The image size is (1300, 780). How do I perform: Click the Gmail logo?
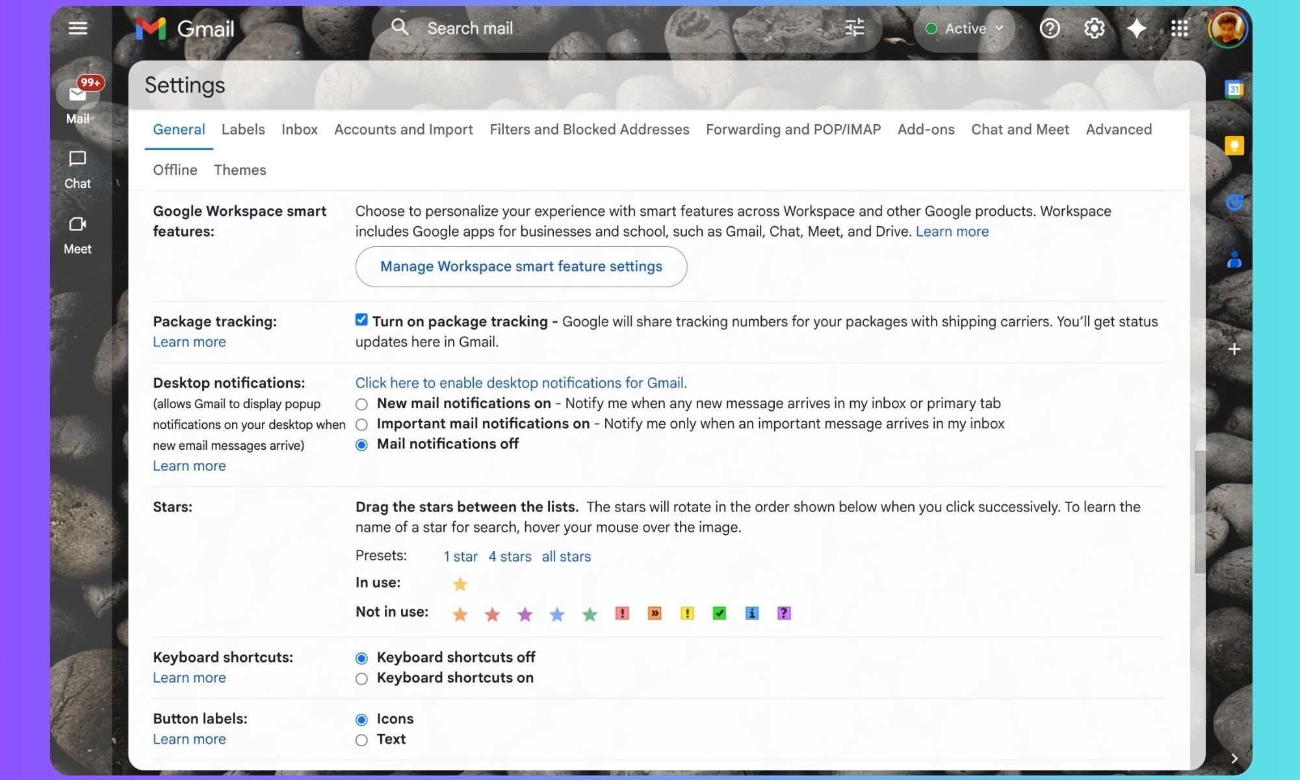185,28
